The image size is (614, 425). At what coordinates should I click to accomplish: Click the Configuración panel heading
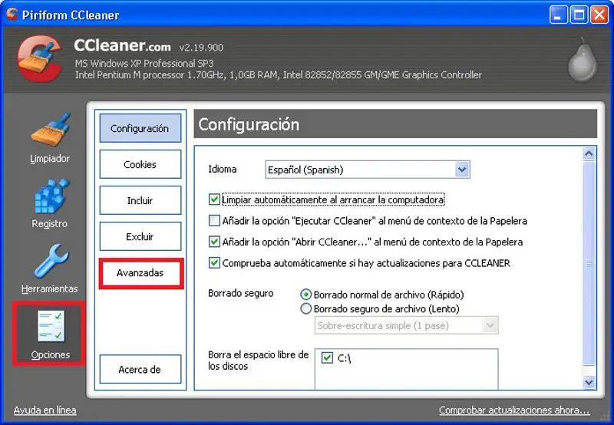coord(249,124)
